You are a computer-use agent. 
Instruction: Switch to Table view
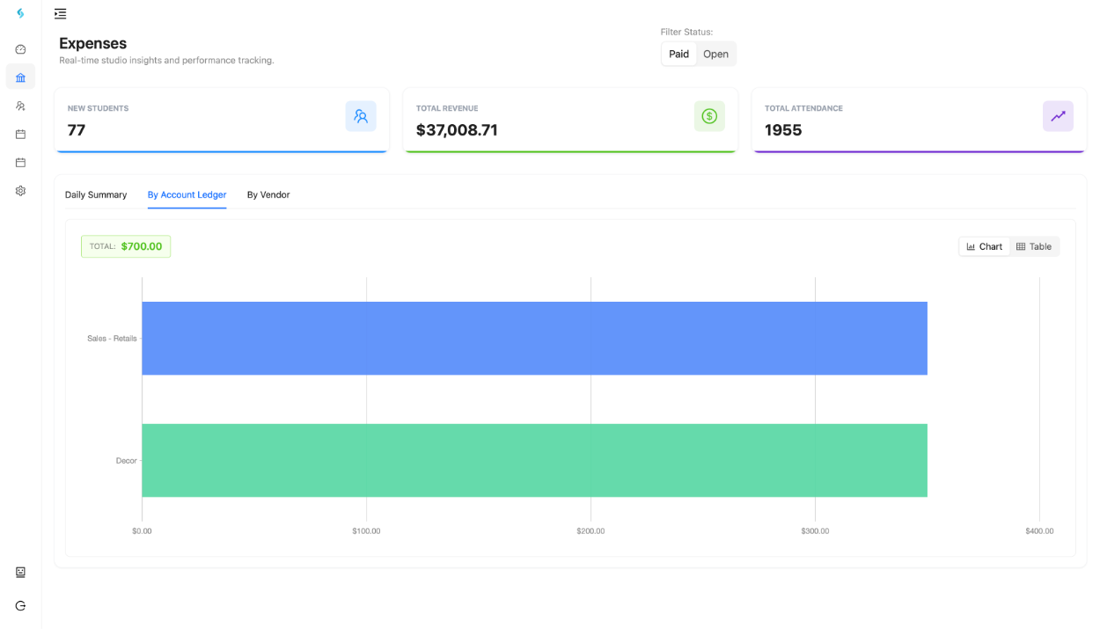tap(1034, 246)
